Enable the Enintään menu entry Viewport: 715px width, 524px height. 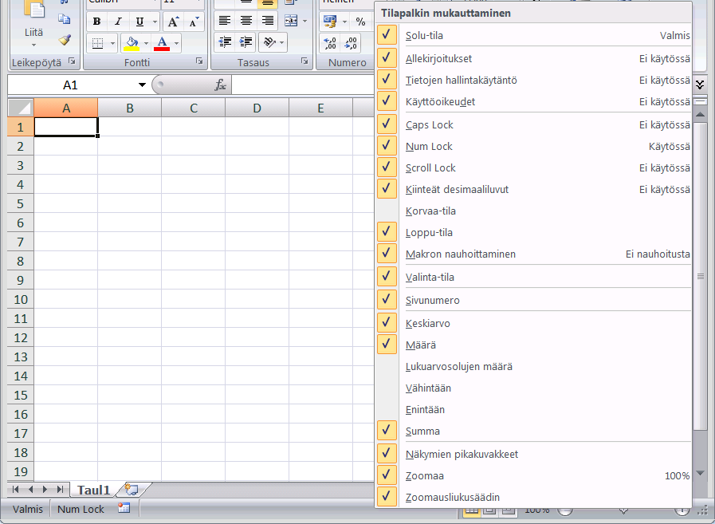click(x=533, y=409)
